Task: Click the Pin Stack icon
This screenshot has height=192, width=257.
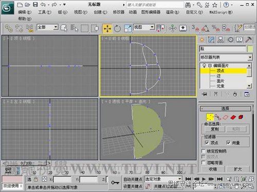Action: point(205,94)
